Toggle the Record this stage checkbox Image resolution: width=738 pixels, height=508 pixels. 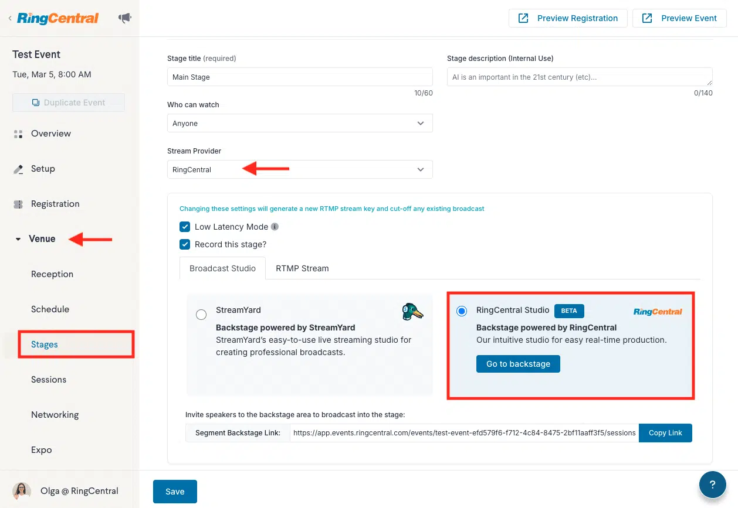[185, 244]
